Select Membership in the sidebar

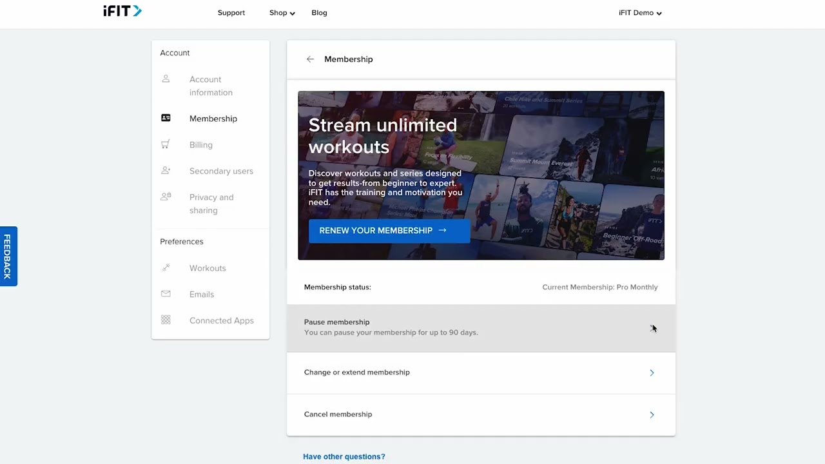[x=213, y=119]
